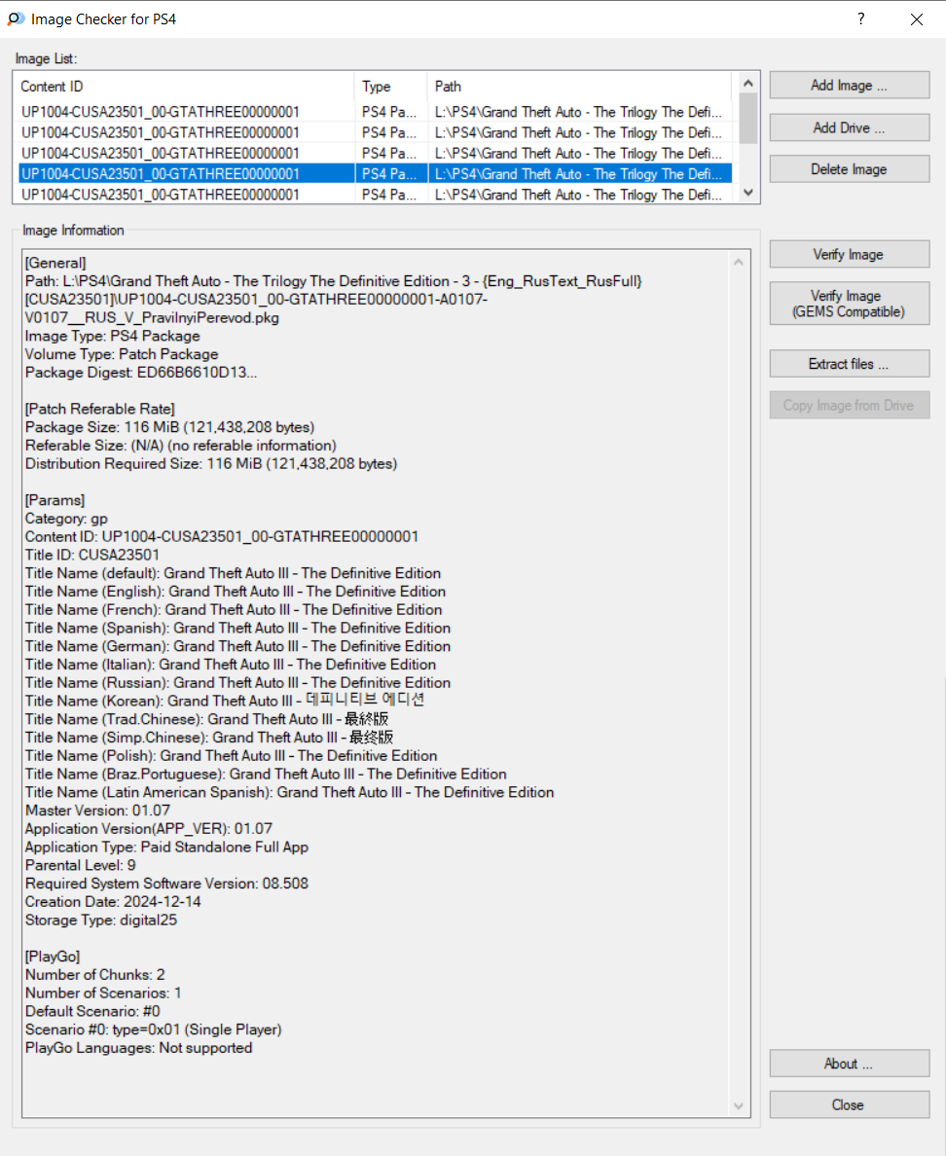946x1156 pixels.
Task: Click 'Title Name (Braz.Portuguese)' line
Action: click(266, 775)
